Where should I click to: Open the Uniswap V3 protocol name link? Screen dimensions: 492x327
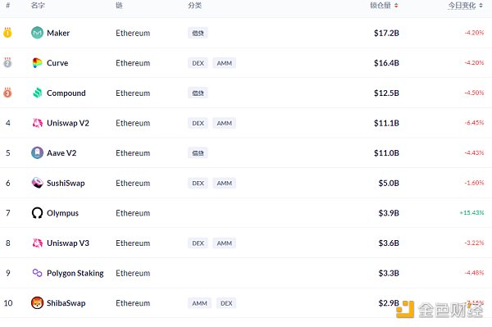pyautogui.click(x=68, y=243)
